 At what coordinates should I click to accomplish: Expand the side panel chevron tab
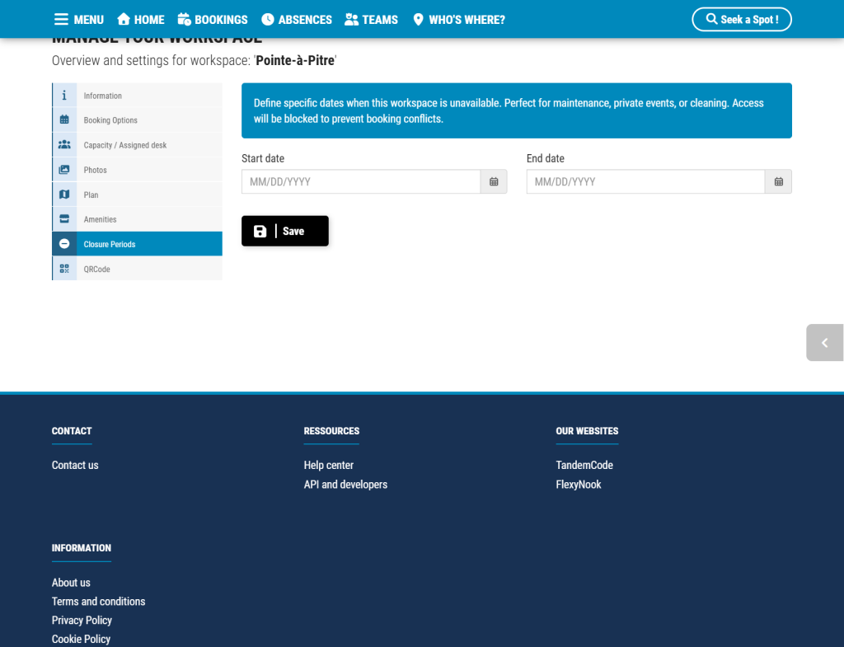(x=824, y=342)
